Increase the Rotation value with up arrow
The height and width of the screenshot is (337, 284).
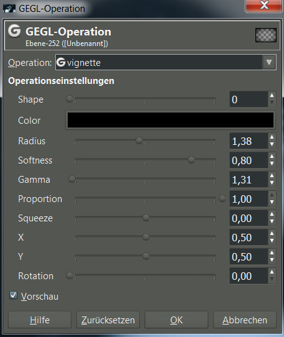click(272, 272)
